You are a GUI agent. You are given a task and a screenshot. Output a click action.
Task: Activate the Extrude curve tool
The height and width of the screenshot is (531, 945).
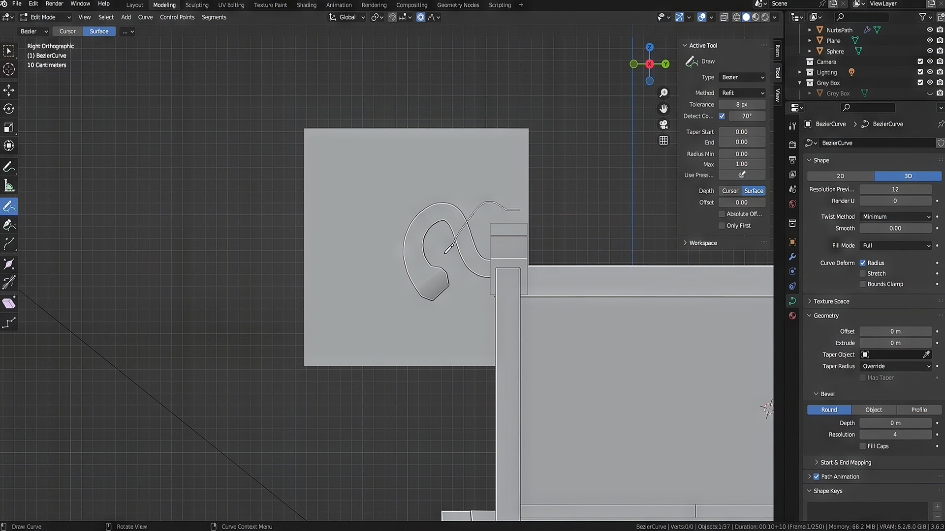[9, 243]
